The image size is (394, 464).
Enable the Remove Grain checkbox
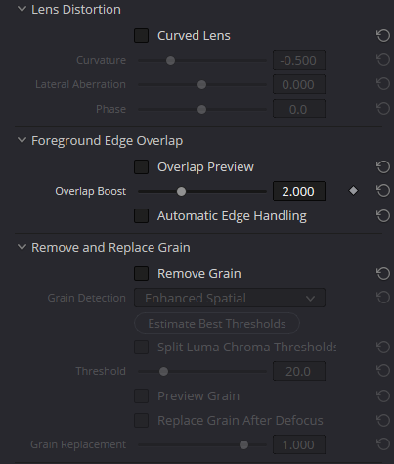142,274
